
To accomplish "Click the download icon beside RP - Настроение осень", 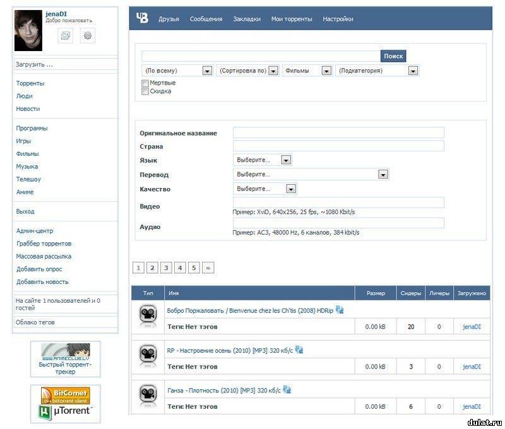I will coord(299,350).
